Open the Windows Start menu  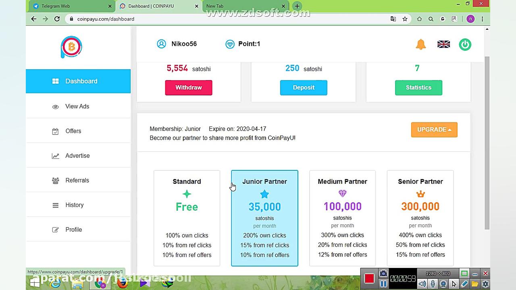[35, 283]
